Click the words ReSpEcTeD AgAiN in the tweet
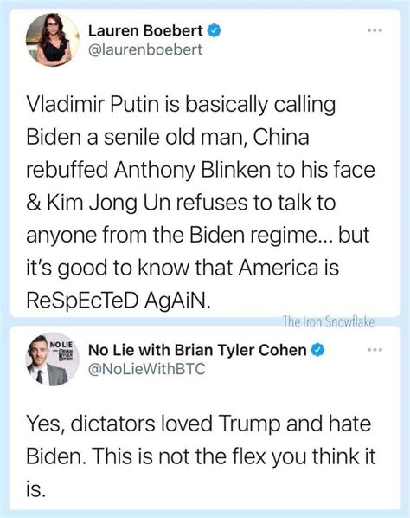Screen dimensions: 410x518 (119, 301)
